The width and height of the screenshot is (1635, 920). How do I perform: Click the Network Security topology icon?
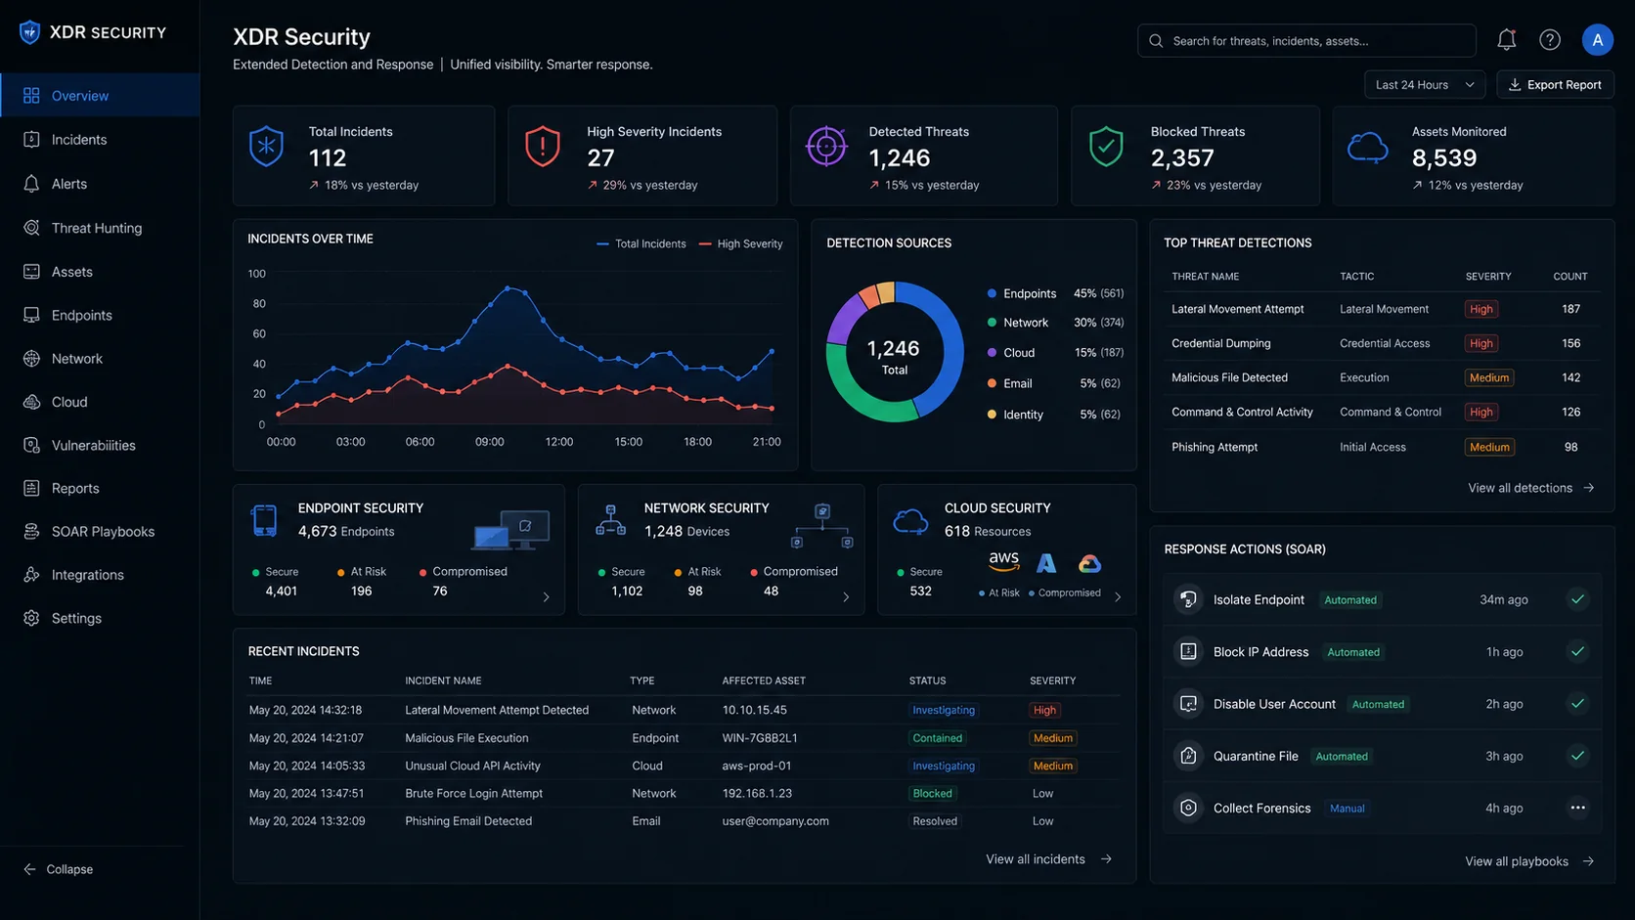pyautogui.click(x=610, y=520)
